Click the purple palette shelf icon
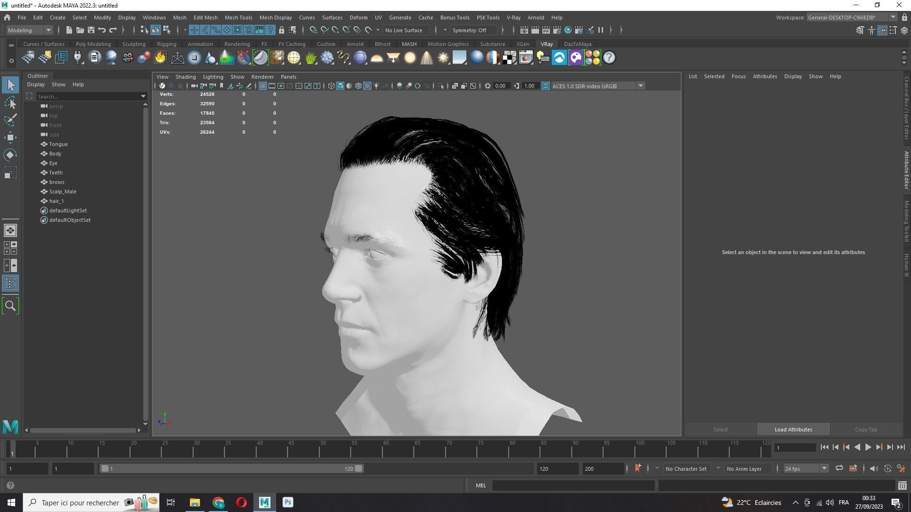The image size is (911, 512). tap(576, 58)
